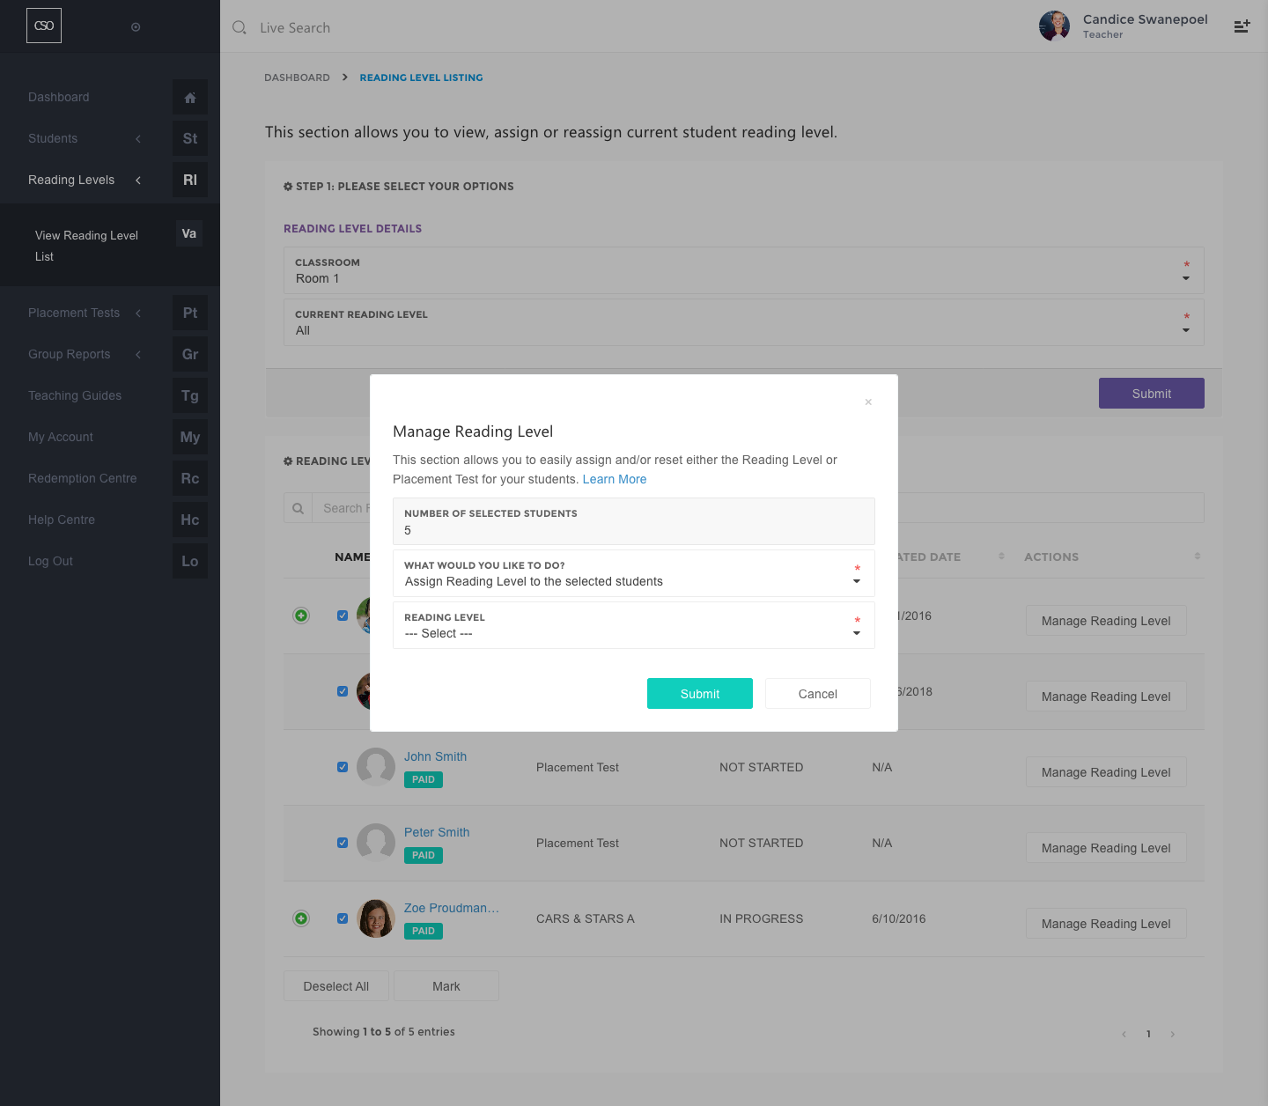Click the sort arrows on Actions column

(x=1197, y=557)
